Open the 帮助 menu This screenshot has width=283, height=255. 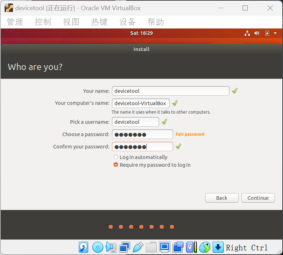pos(156,22)
